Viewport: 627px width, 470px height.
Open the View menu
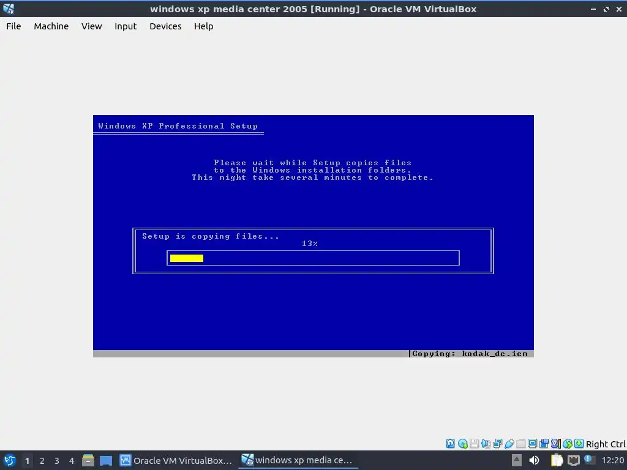point(92,26)
